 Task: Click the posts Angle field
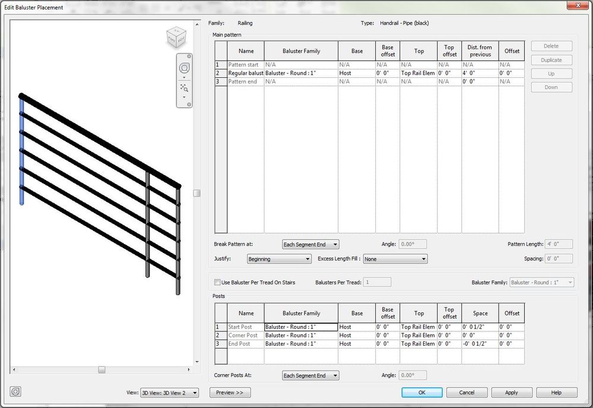pyautogui.click(x=413, y=375)
